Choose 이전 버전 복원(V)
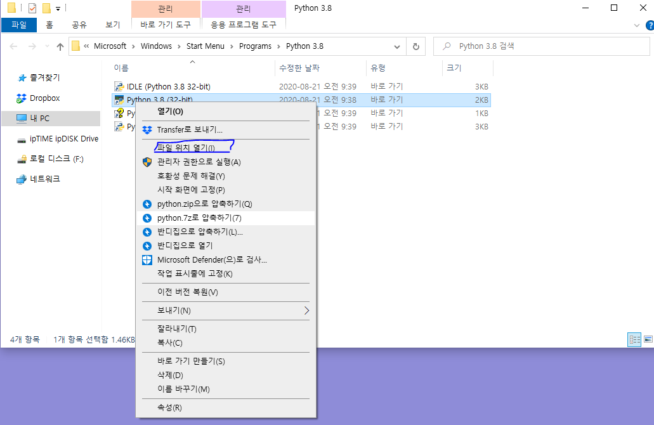The width and height of the screenshot is (654, 425). [x=226, y=292]
